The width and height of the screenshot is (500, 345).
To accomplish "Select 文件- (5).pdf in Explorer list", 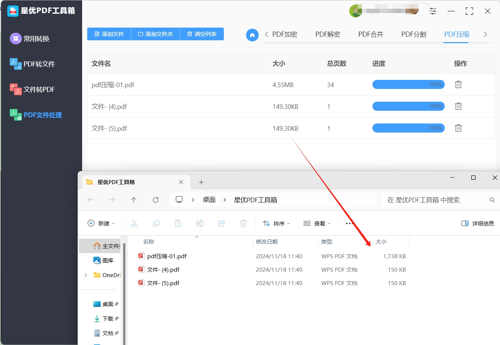I will (x=159, y=283).
